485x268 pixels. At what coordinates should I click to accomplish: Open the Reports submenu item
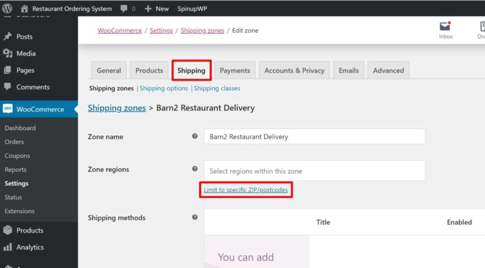[x=15, y=169]
